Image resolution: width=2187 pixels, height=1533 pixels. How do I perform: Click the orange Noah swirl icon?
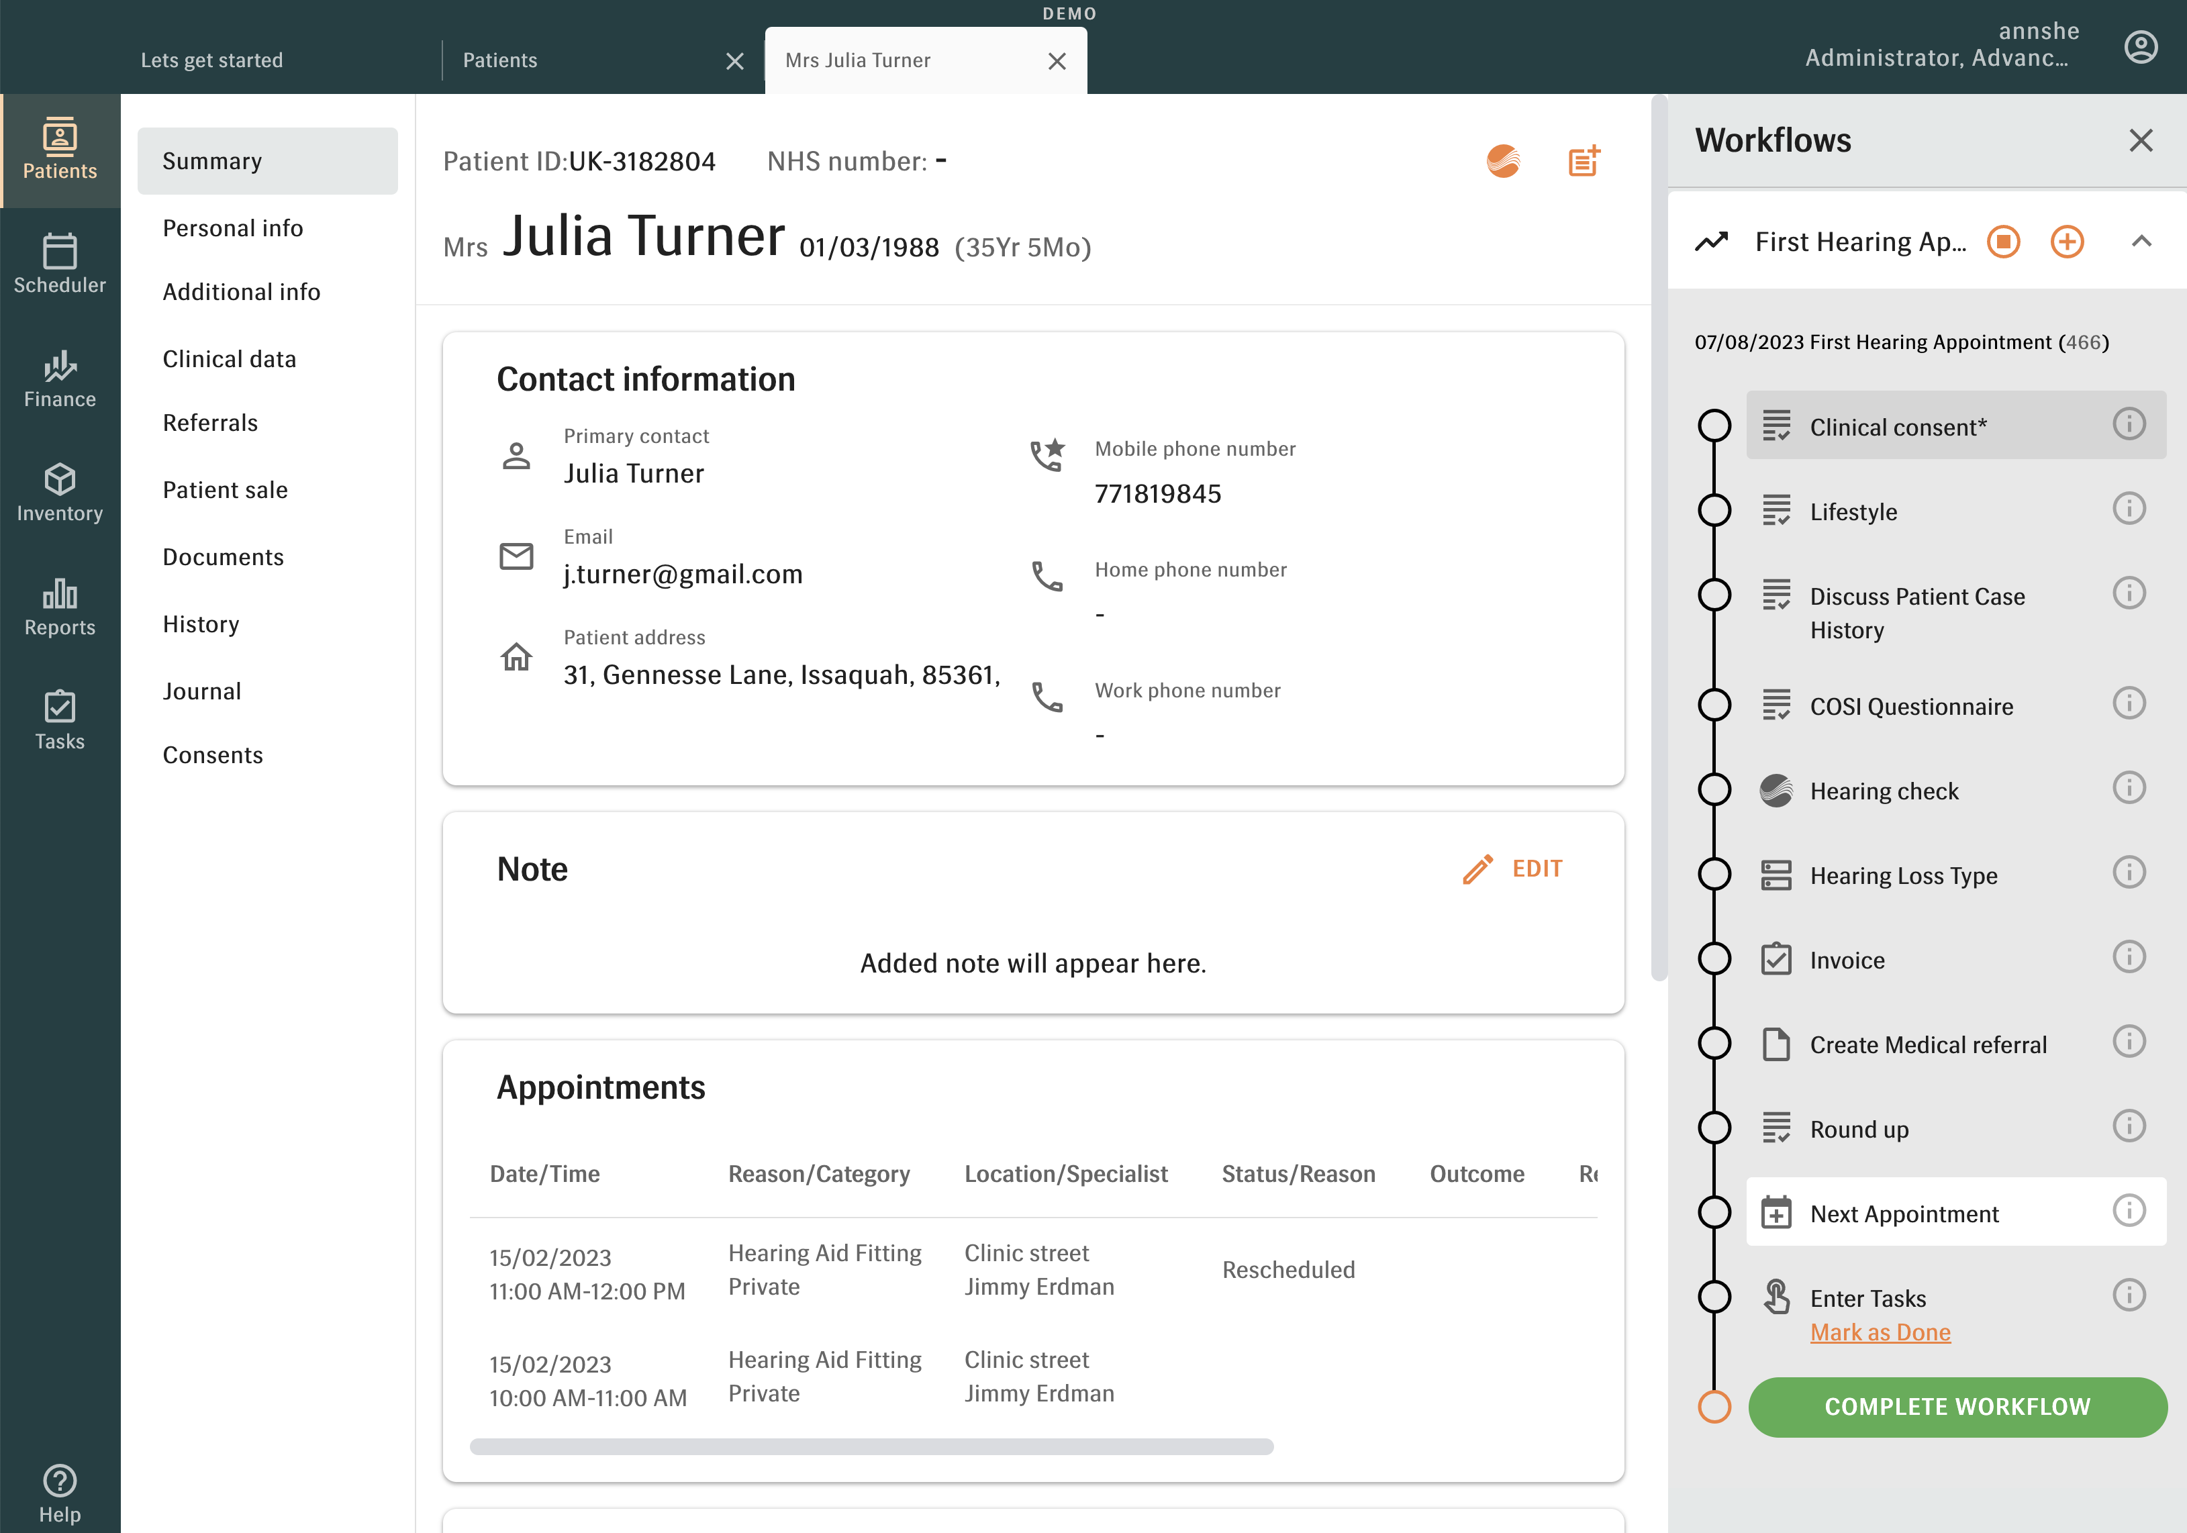(1503, 161)
